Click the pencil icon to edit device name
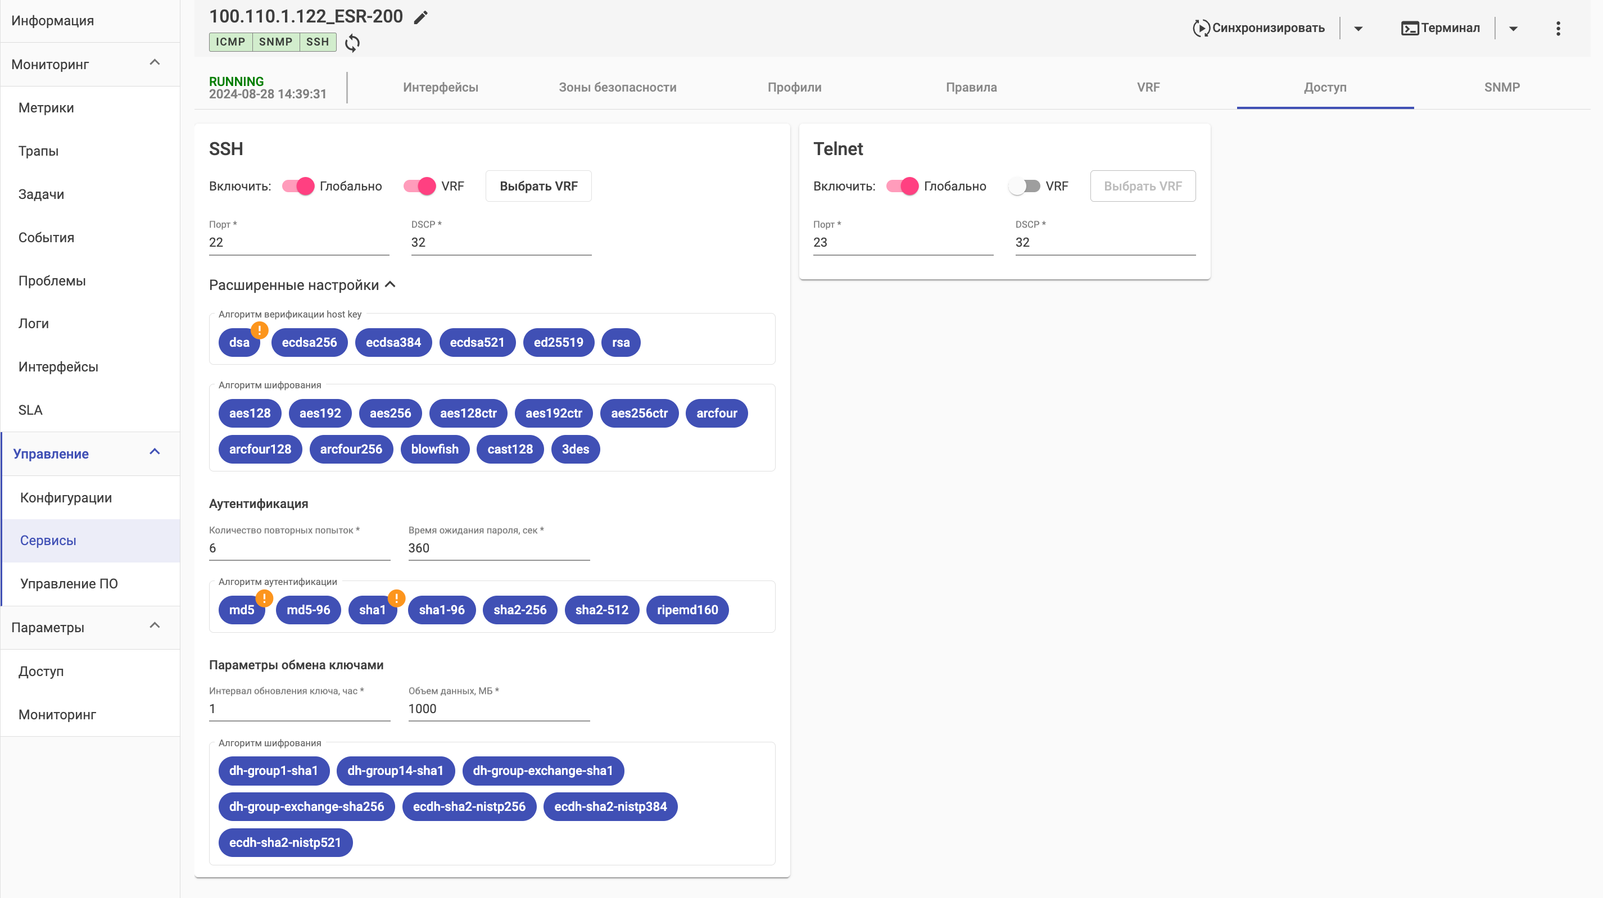1603x898 pixels. point(420,17)
